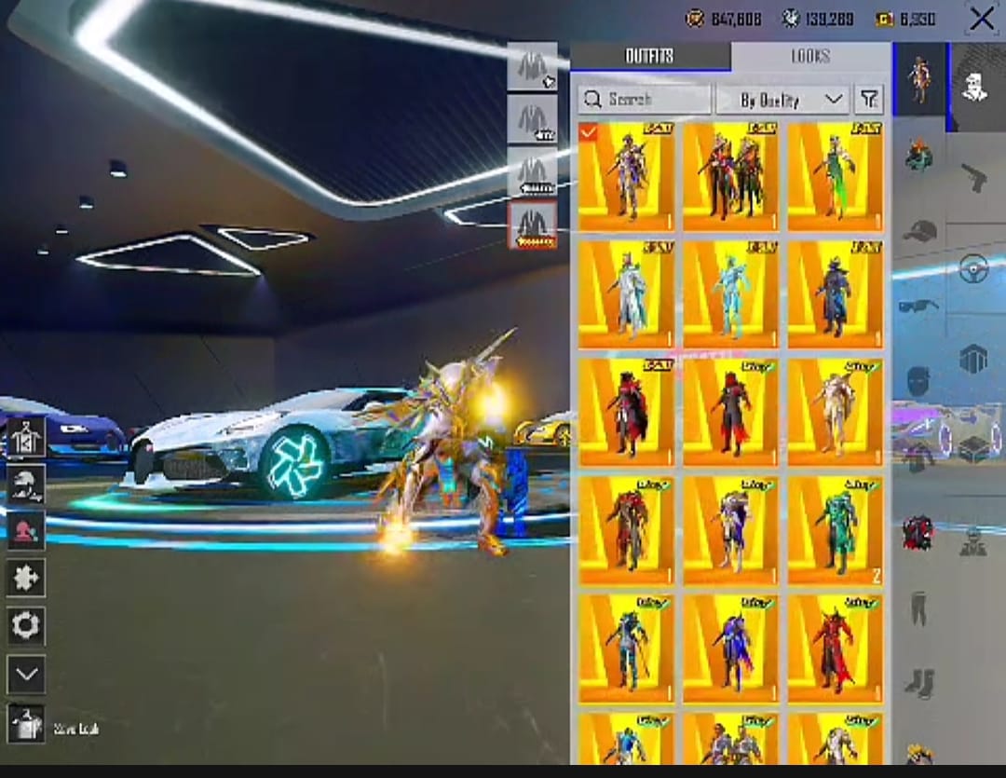Select the purple and white outfit in fourth row
Image resolution: width=1006 pixels, height=778 pixels.
coord(731,531)
